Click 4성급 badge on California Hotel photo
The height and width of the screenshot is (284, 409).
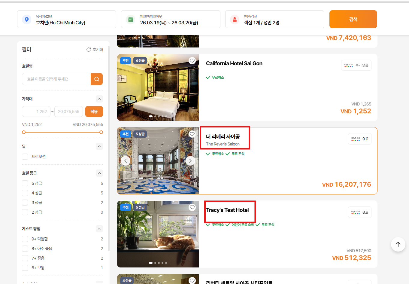tap(140, 61)
